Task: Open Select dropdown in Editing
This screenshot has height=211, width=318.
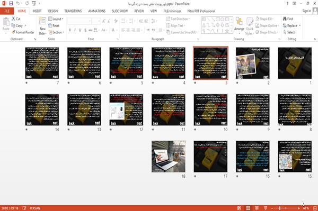Action: pos(290,32)
